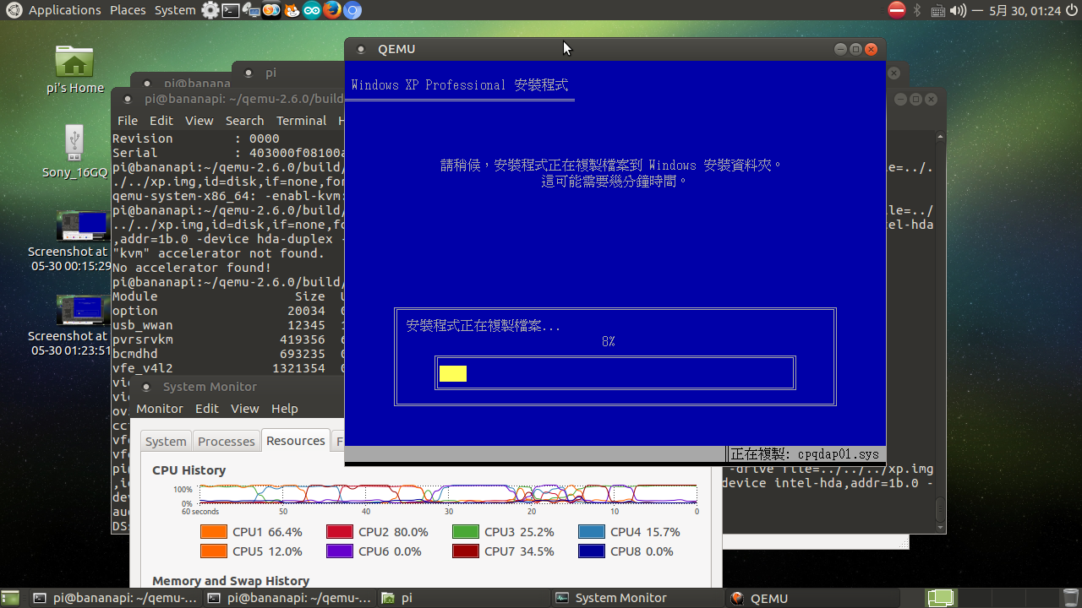1082x608 pixels.
Task: Click the red no-entry tray icon
Action: tap(897, 10)
